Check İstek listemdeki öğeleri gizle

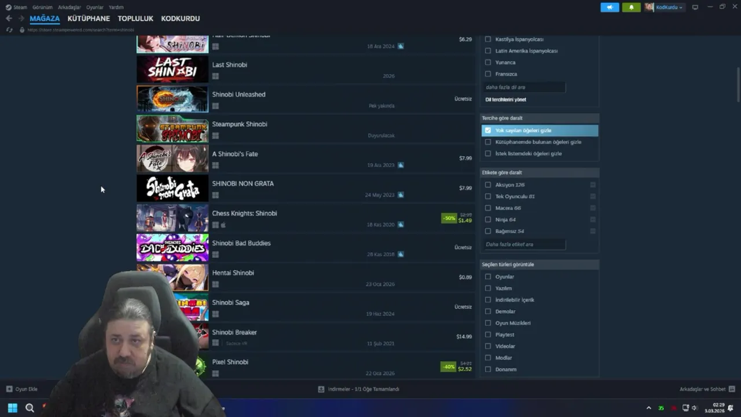[x=488, y=153]
